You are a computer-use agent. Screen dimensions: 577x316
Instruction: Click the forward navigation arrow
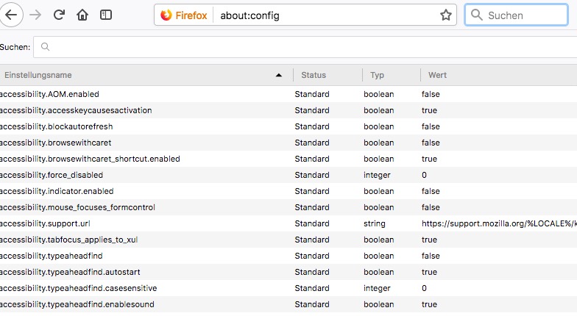[35, 15]
